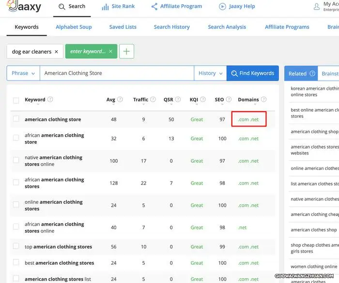Show help for the QSR column

pyautogui.click(x=178, y=99)
